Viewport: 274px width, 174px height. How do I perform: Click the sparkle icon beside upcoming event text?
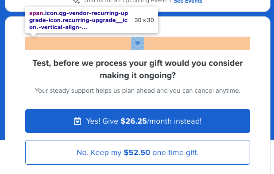tap(77, 2)
